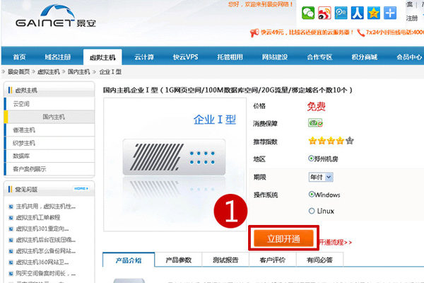Screen dimensions: 424x283
Task: Open the 虚拟主机 navigation tab
Action: click(x=102, y=57)
